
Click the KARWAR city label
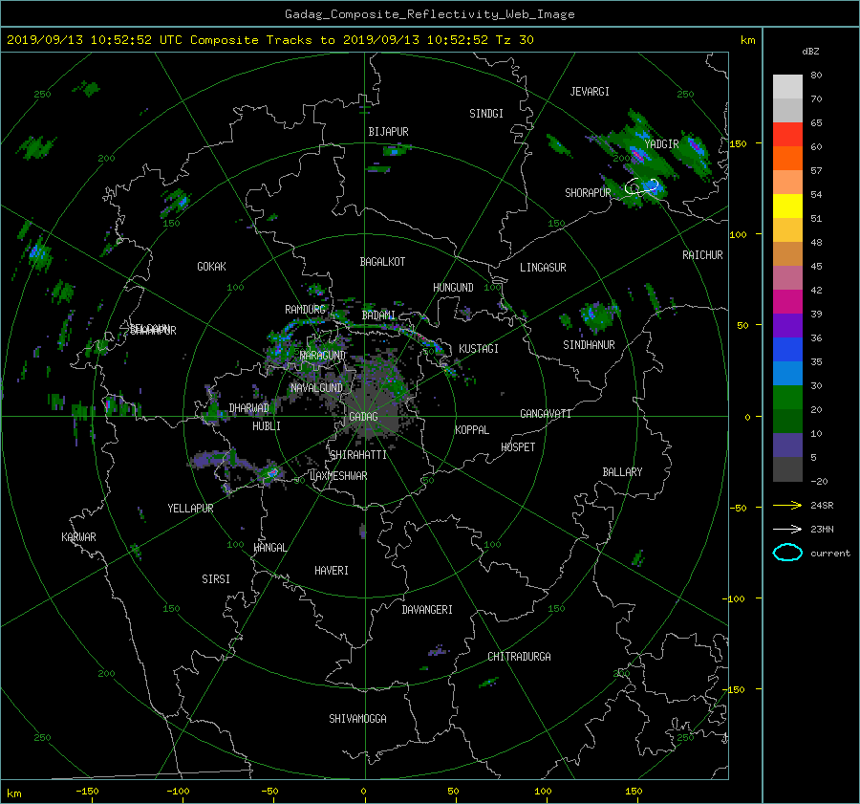(78, 537)
